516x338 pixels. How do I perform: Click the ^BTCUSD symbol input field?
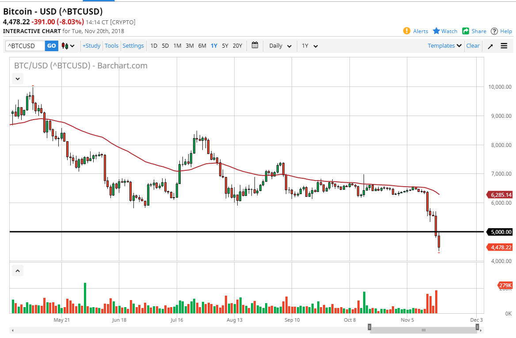coord(24,45)
